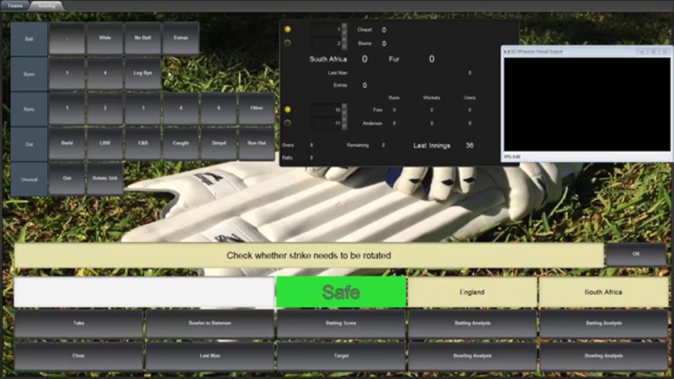
Task: Increment the batsman number 1 stepper up arrow
Action: click(344, 26)
